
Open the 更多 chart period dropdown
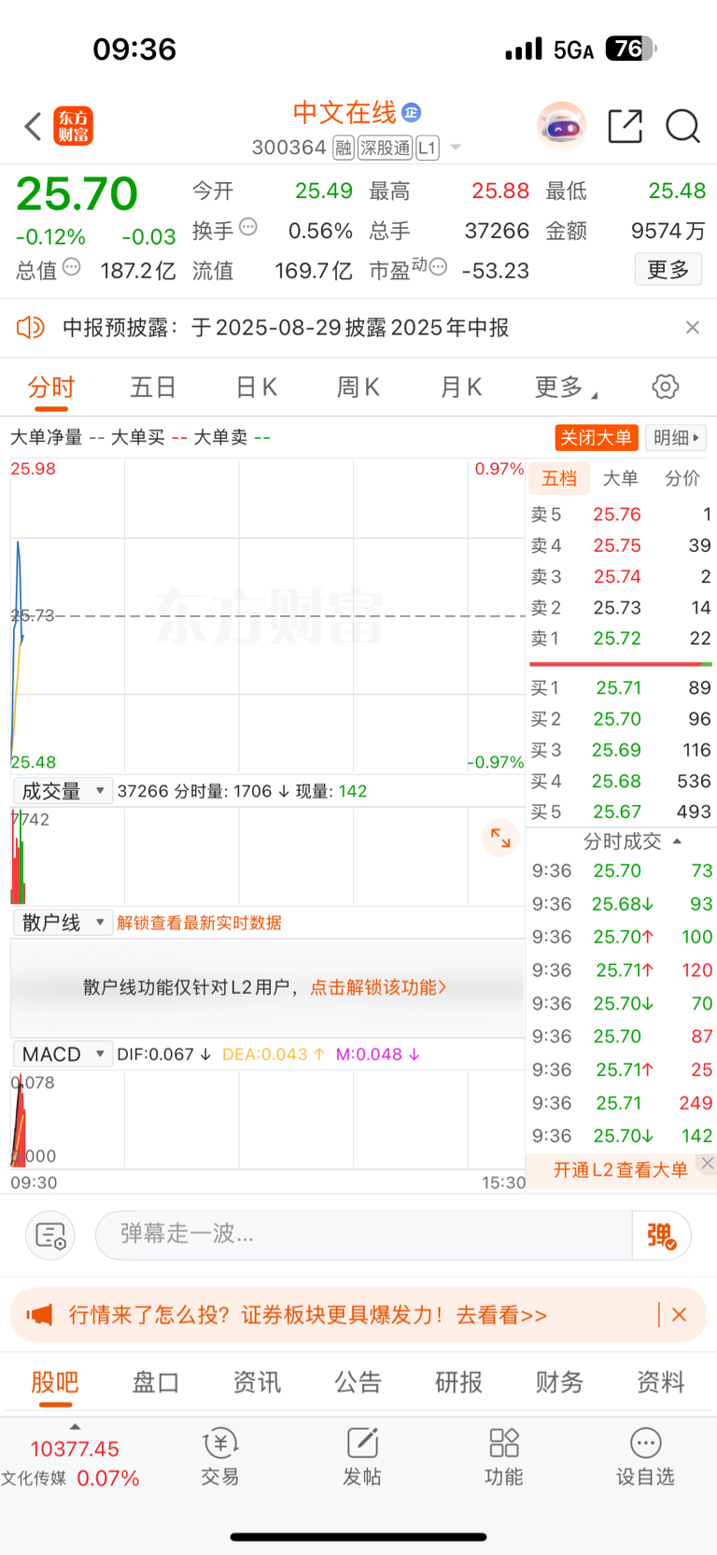click(x=566, y=387)
